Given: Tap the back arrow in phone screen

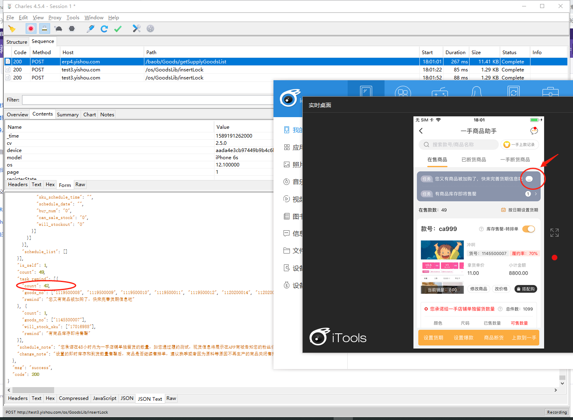Looking at the screenshot, I should 421,131.
